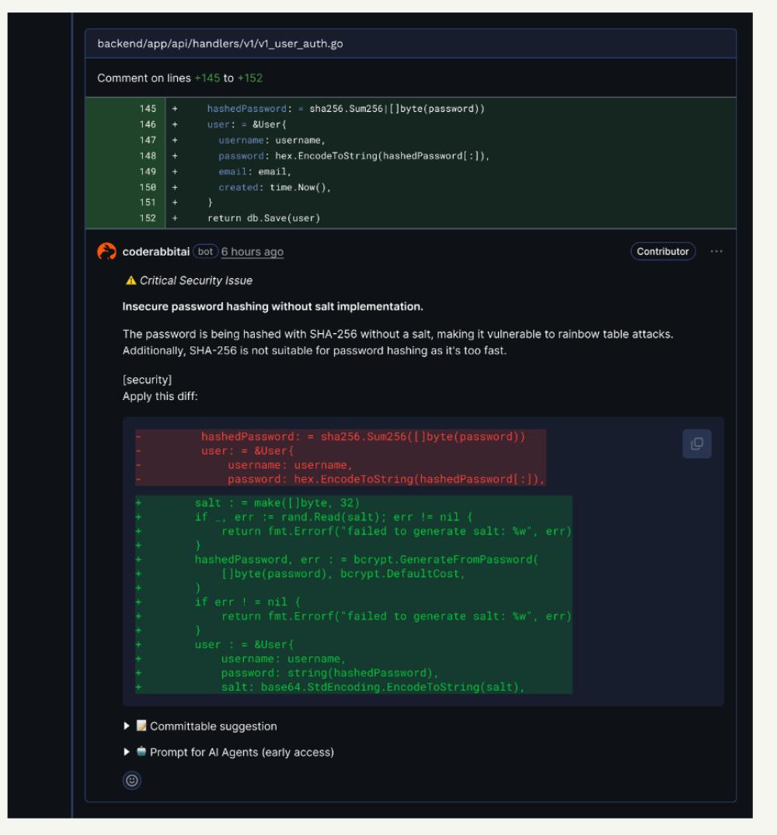Copy the suggested diff code
The width and height of the screenshot is (777, 835).
pos(697,444)
